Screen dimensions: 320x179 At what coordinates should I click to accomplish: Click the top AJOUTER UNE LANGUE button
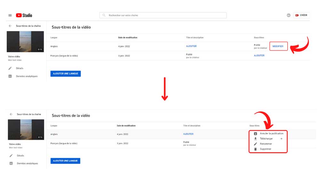[x=66, y=74]
